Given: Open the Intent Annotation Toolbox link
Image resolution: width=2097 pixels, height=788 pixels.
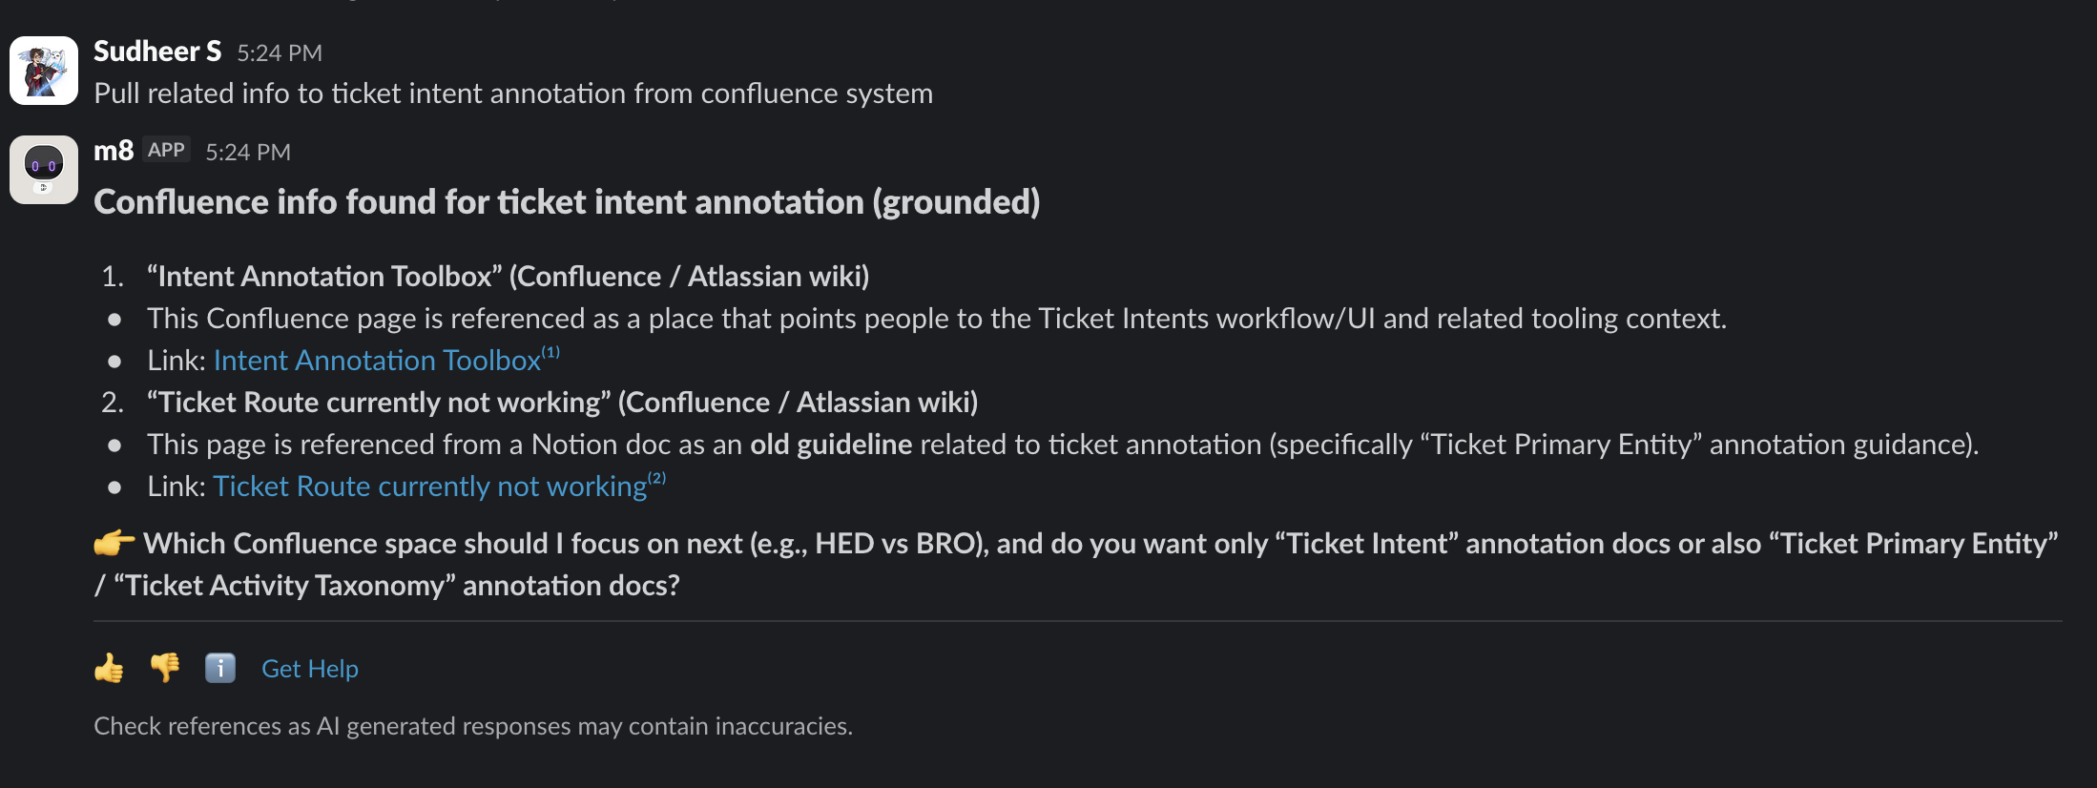Looking at the screenshot, I should pos(377,360).
